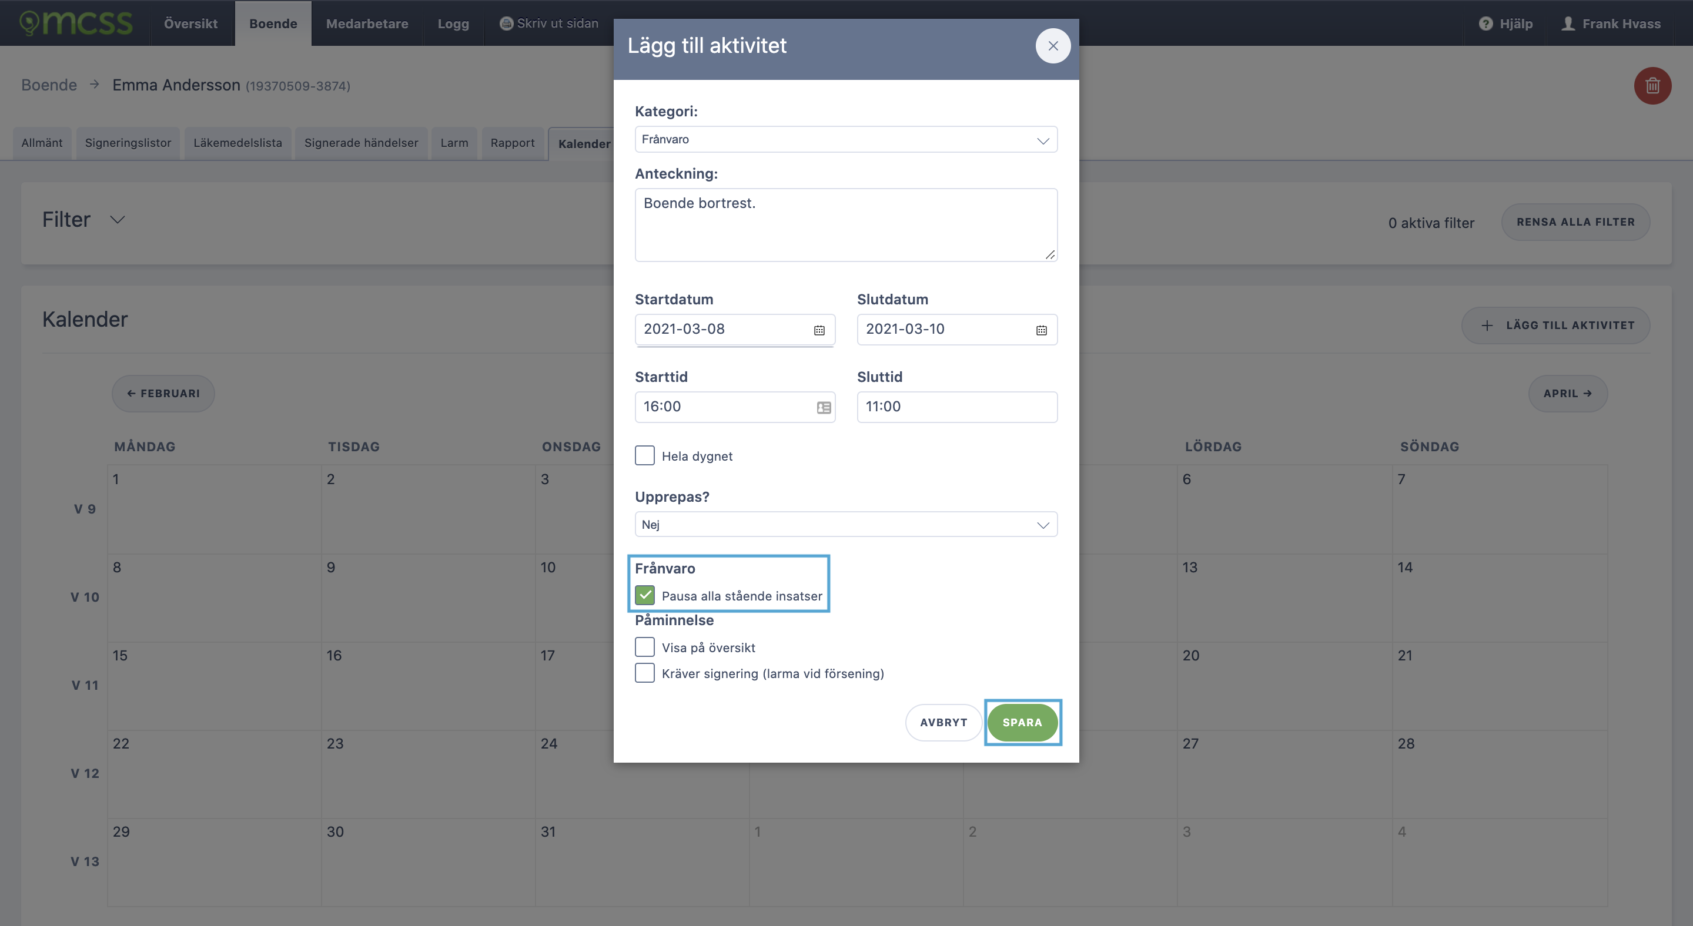Switch to the Larm tab

tap(454, 143)
